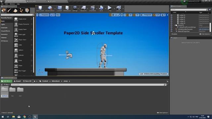Screen dimensions: 212x119
Task: Open the Edit menu
Action: pyautogui.click(x=6, y=4)
